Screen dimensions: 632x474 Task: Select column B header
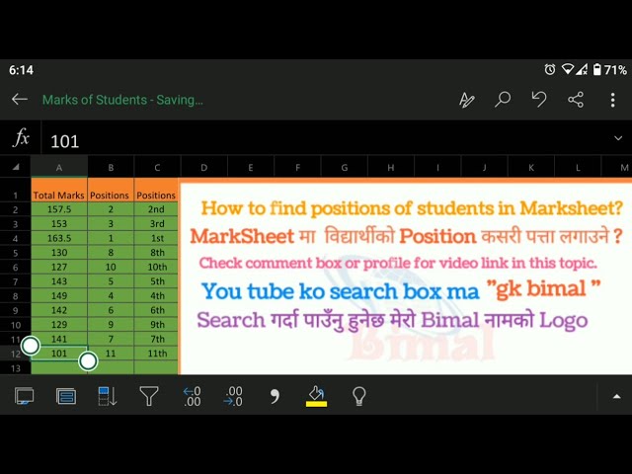point(111,168)
